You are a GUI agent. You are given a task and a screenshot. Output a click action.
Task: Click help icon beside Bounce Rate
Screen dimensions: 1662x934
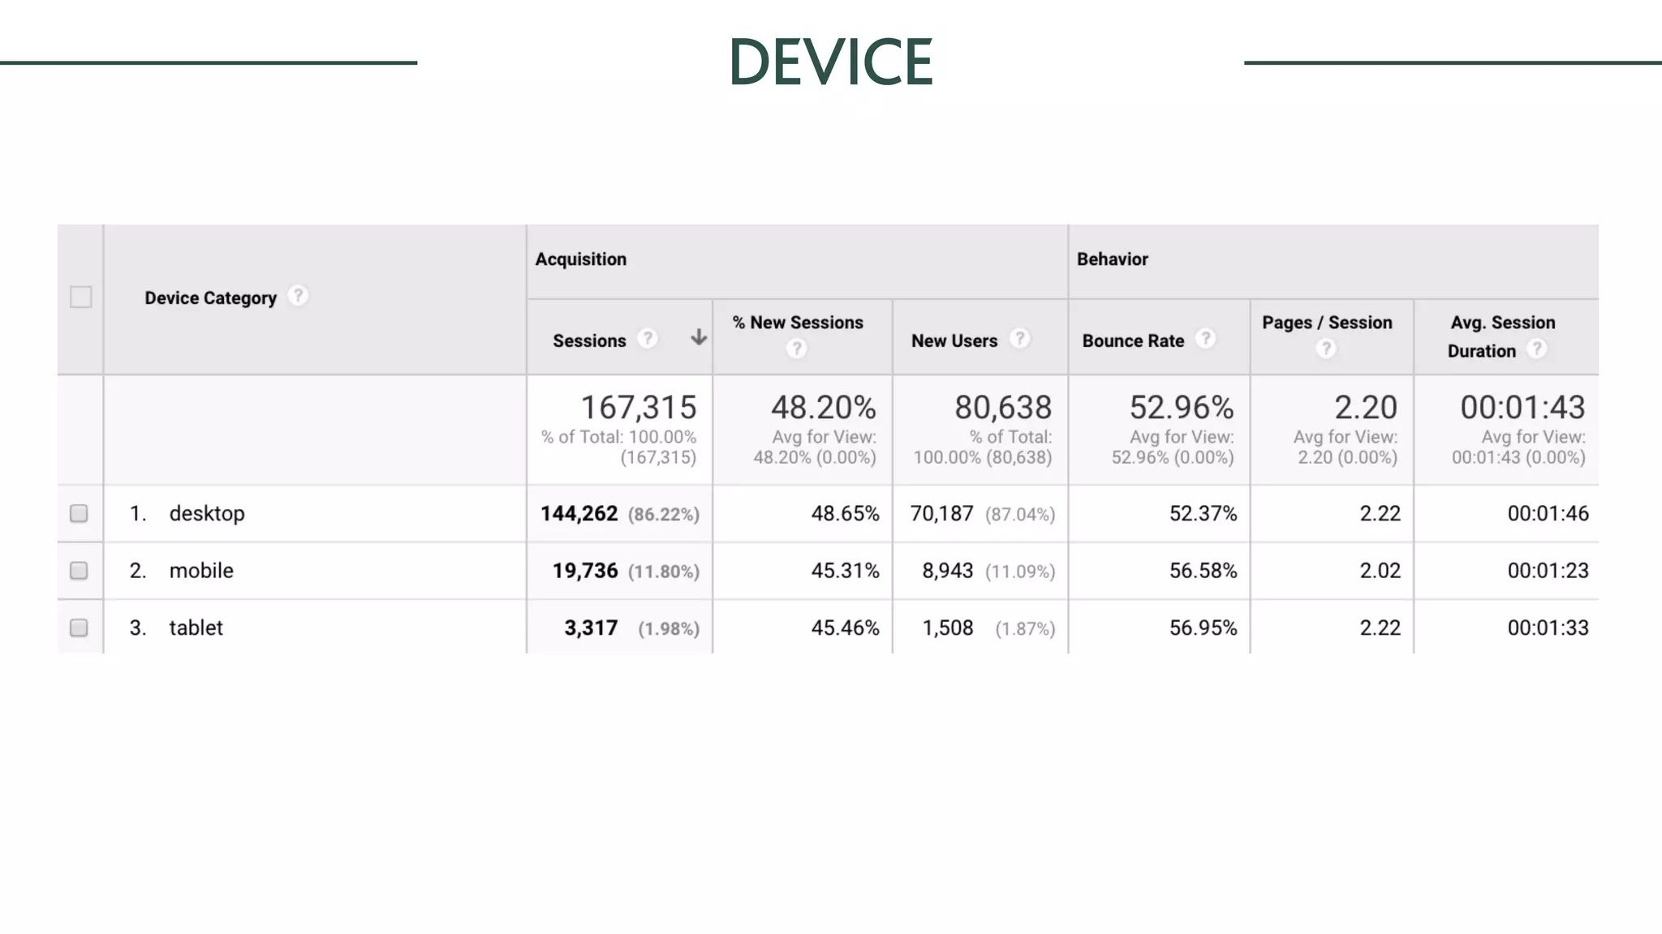(x=1206, y=338)
